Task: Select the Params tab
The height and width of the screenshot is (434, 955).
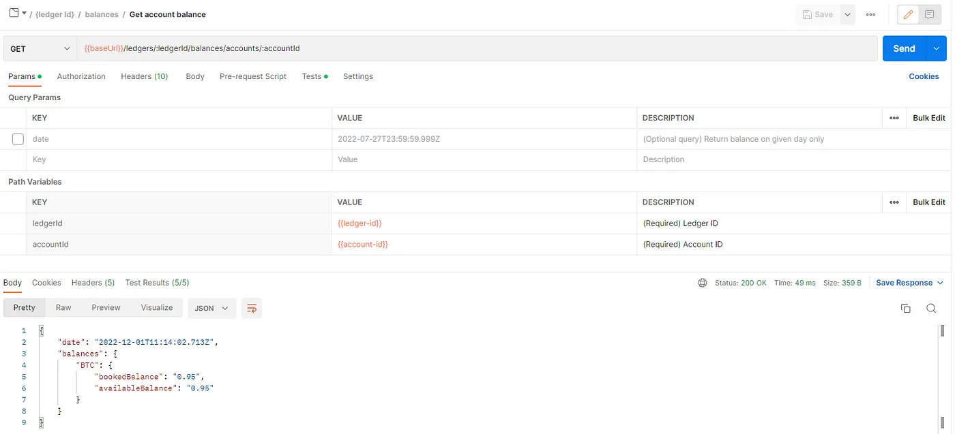Action: [x=25, y=76]
